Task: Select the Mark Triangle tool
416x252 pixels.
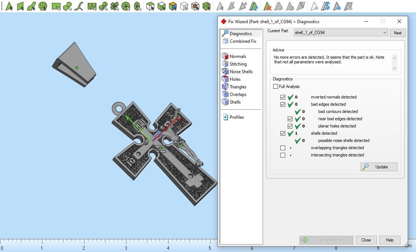Action: [x=9, y=6]
